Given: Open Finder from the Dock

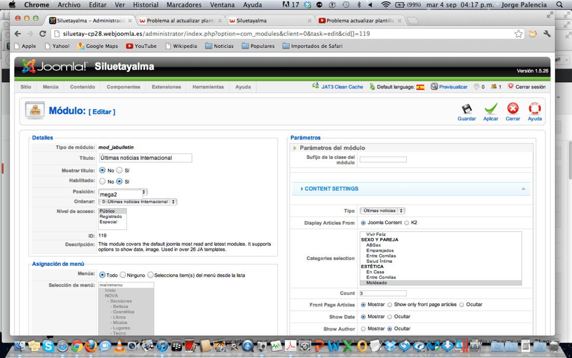Looking at the screenshot, I should click(x=19, y=346).
